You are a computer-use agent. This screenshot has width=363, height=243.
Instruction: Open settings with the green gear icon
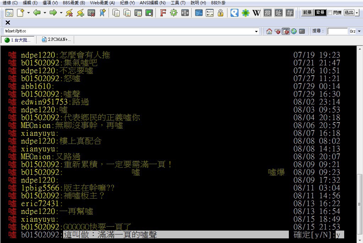click(x=174, y=13)
